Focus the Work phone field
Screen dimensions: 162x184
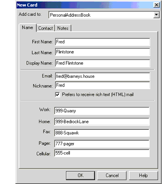pyautogui.click(x=102, y=111)
